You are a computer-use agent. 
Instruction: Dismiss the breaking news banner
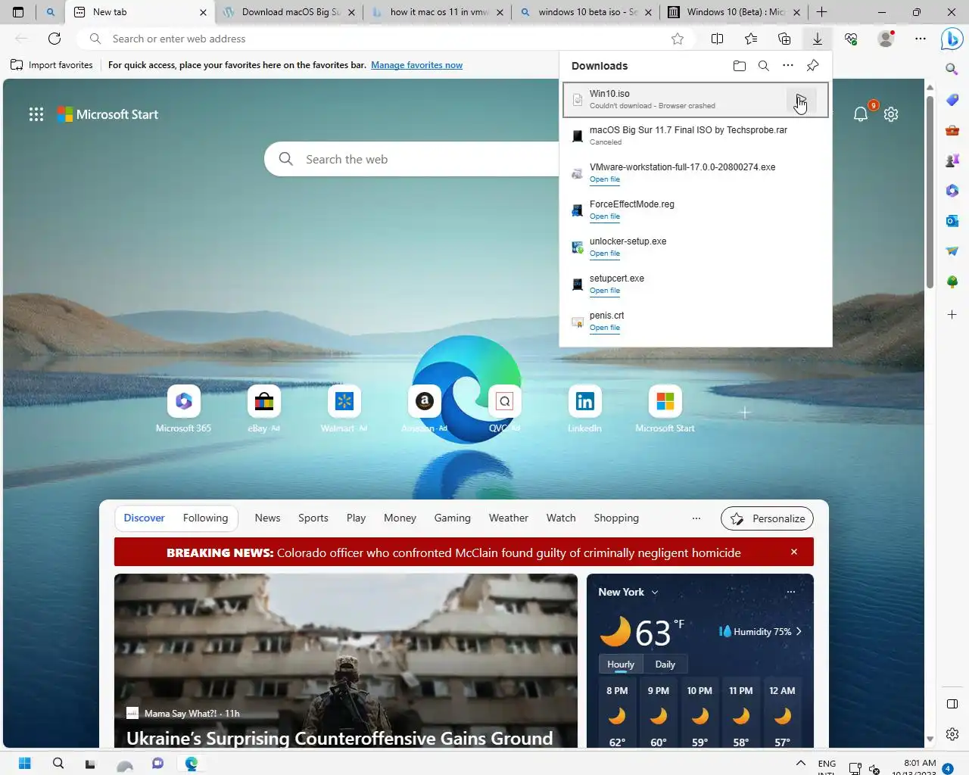(794, 552)
